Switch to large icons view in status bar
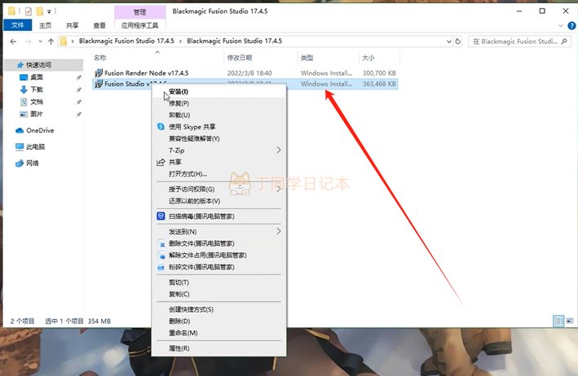The height and width of the screenshot is (376, 578). pos(570,321)
